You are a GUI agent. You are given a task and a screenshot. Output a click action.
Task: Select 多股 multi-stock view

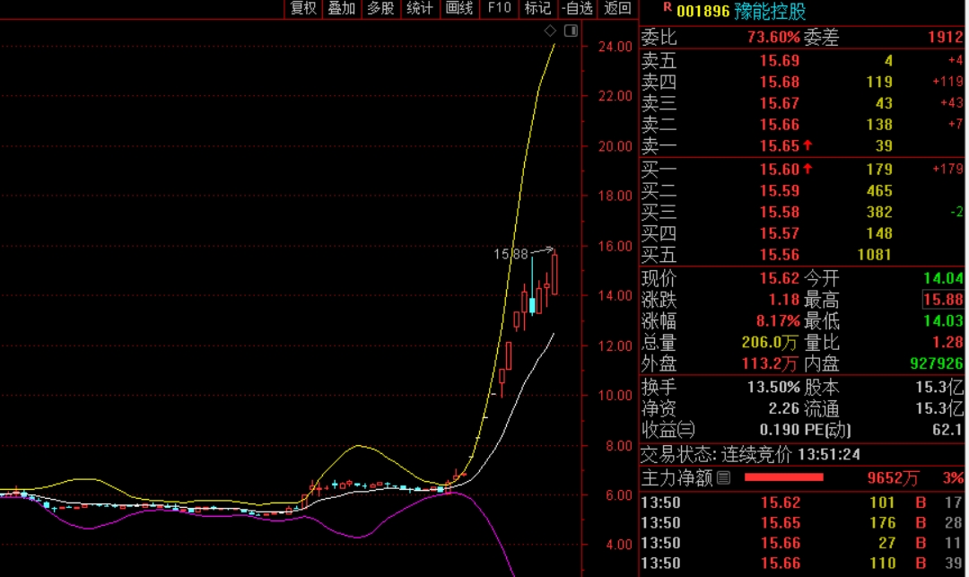[x=380, y=9]
